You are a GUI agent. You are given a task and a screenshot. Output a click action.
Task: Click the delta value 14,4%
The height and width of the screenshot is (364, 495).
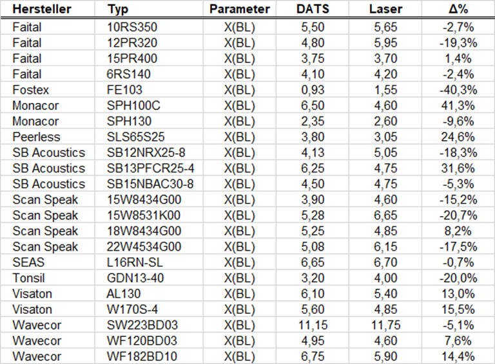[x=458, y=357]
